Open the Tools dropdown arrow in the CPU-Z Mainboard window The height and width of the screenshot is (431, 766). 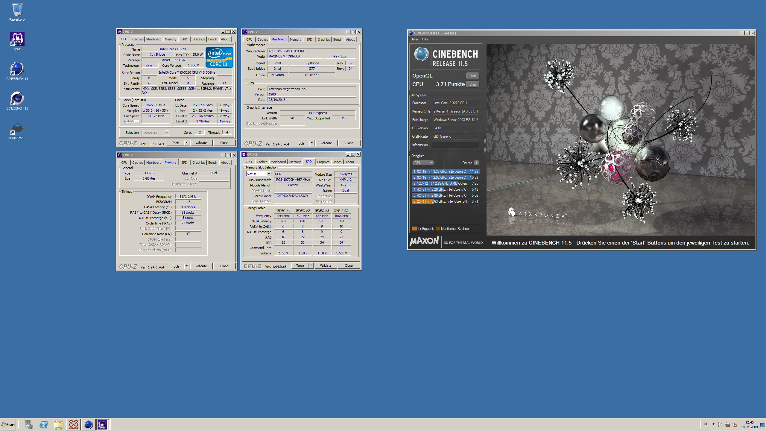(311, 143)
